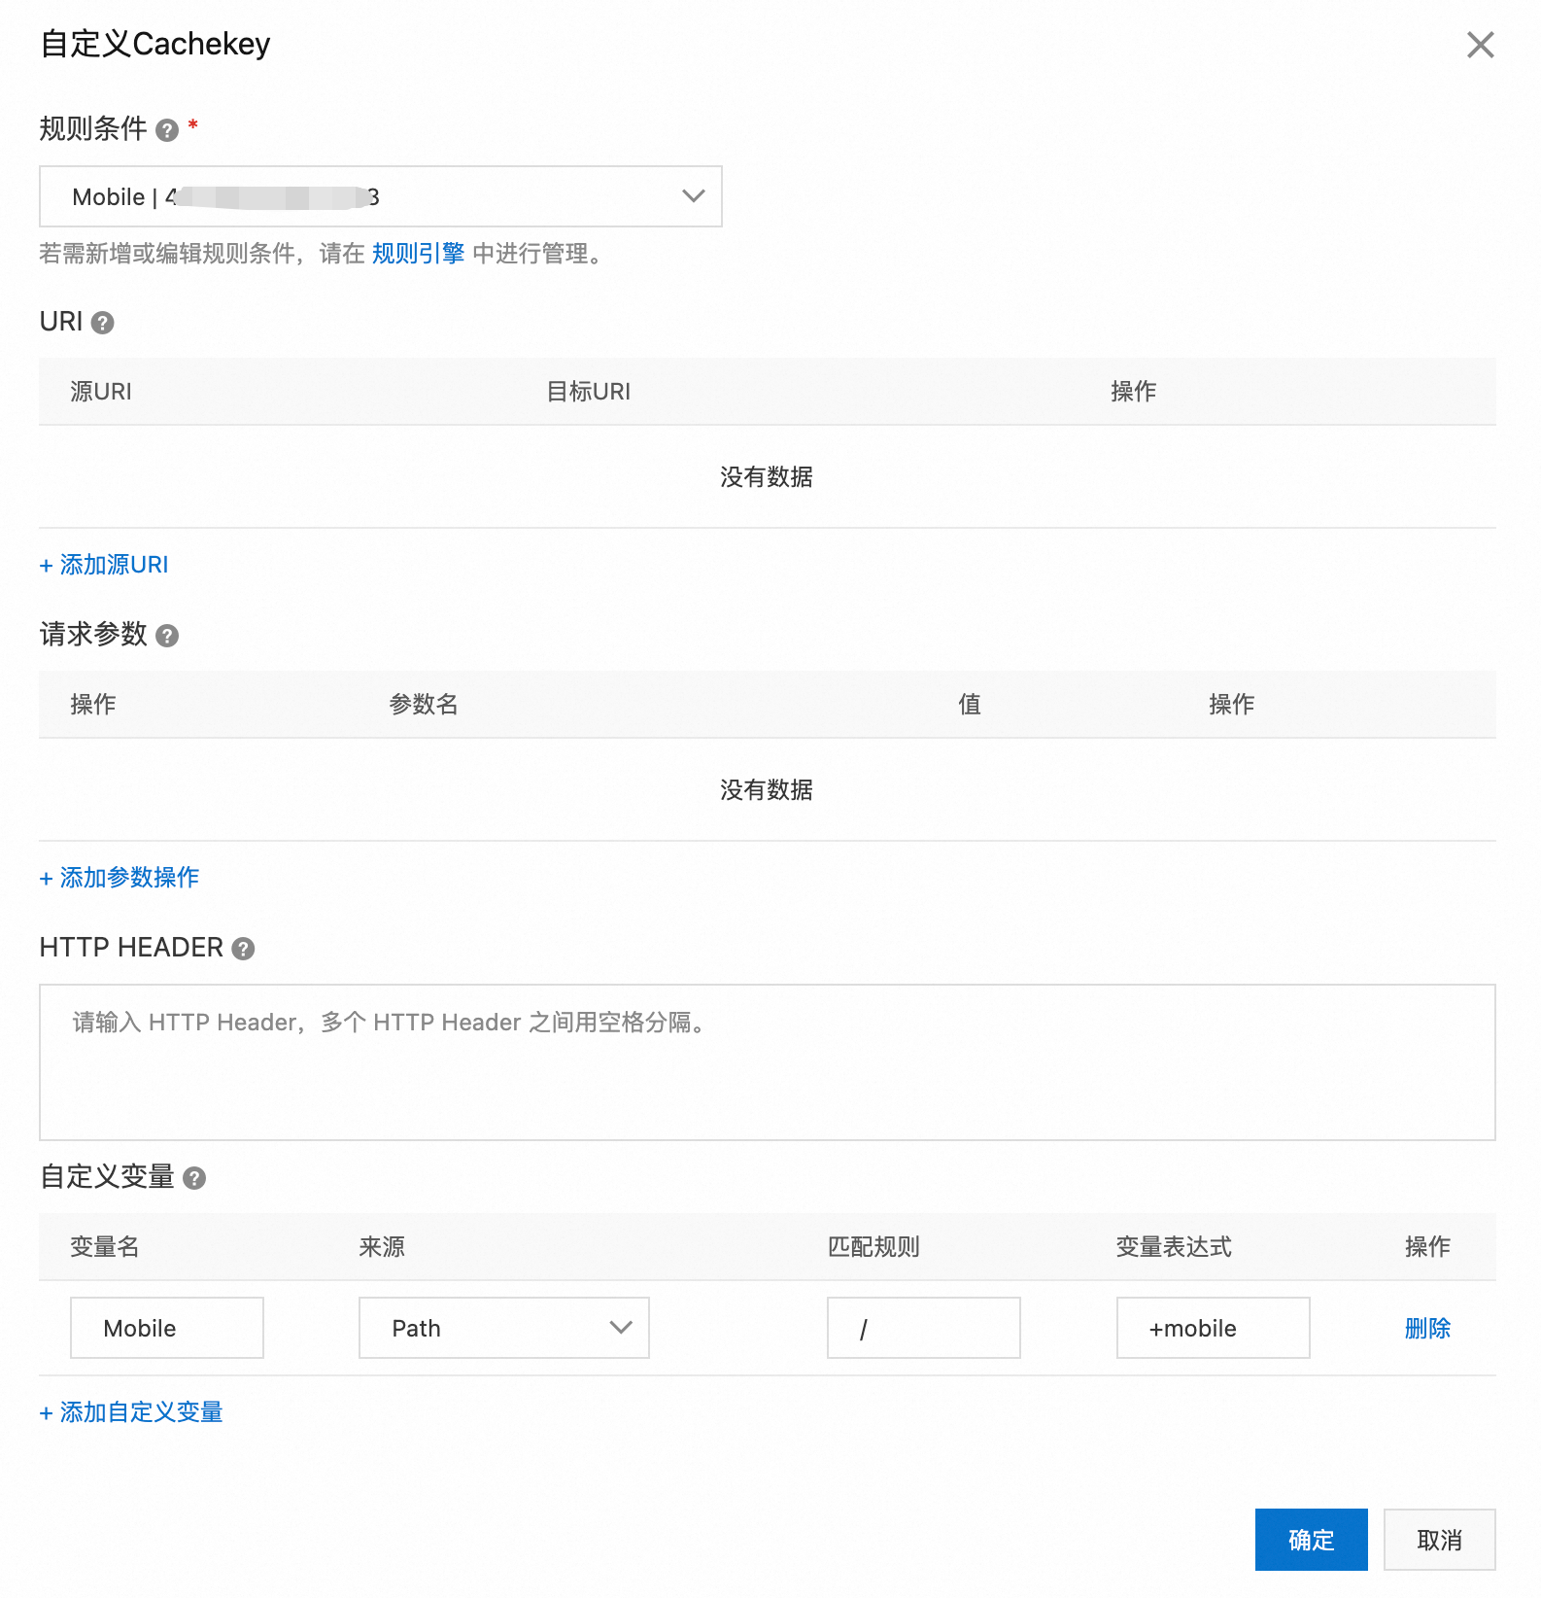Click the 来源 column header
The image size is (1541, 1598).
(x=382, y=1247)
